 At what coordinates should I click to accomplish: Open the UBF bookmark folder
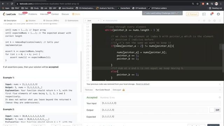point(53,8)
